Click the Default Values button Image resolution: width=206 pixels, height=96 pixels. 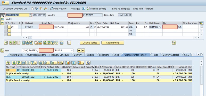point(90,43)
